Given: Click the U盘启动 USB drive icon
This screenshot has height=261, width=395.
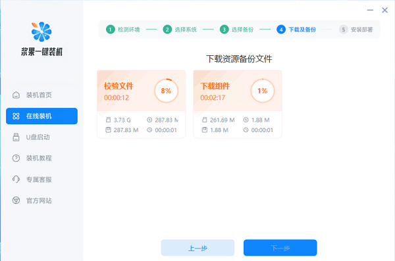Looking at the screenshot, I should 16,137.
